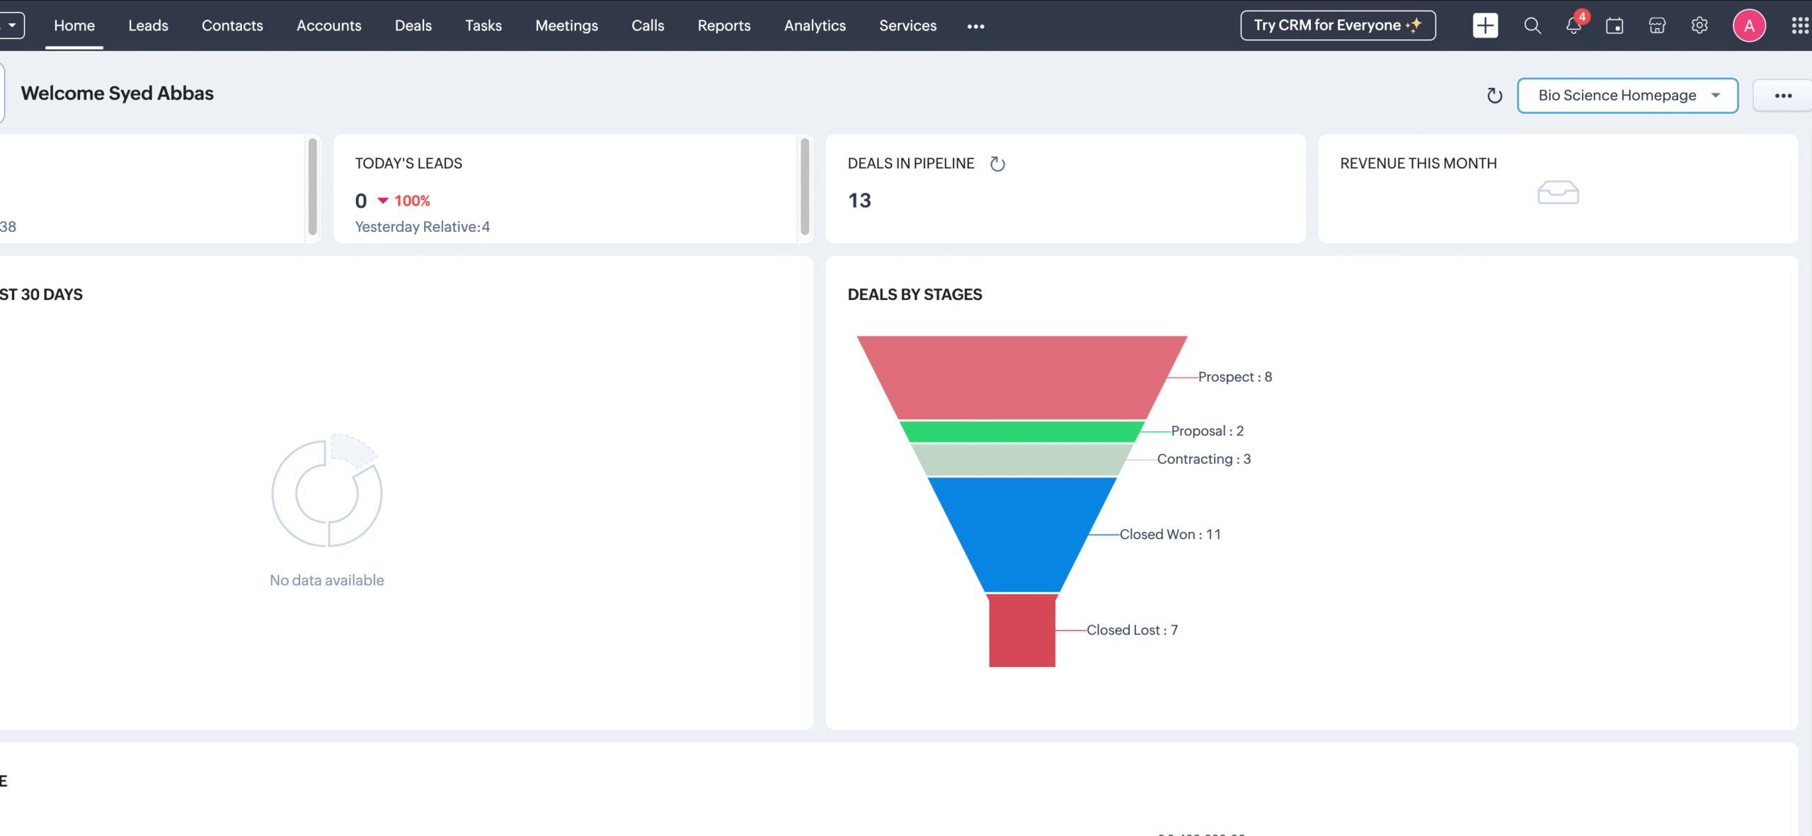Open the apps grid launcher icon
Screen dimensions: 1812x836
[1799, 26]
